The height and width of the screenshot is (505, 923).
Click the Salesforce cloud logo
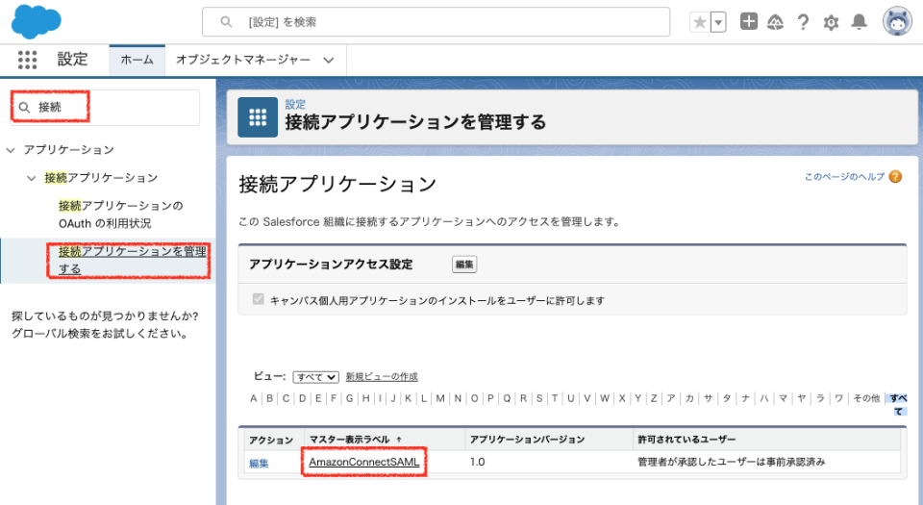[x=37, y=21]
